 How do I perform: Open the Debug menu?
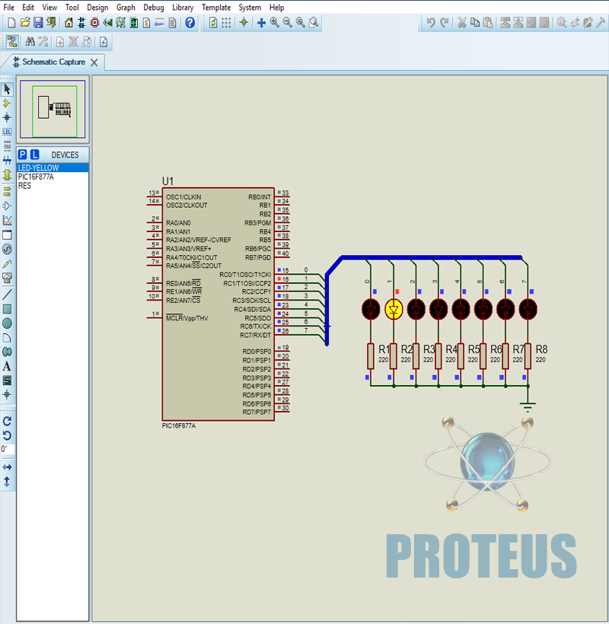click(154, 7)
